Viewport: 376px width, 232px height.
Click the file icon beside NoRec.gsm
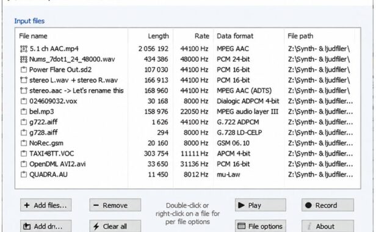coord(23,143)
